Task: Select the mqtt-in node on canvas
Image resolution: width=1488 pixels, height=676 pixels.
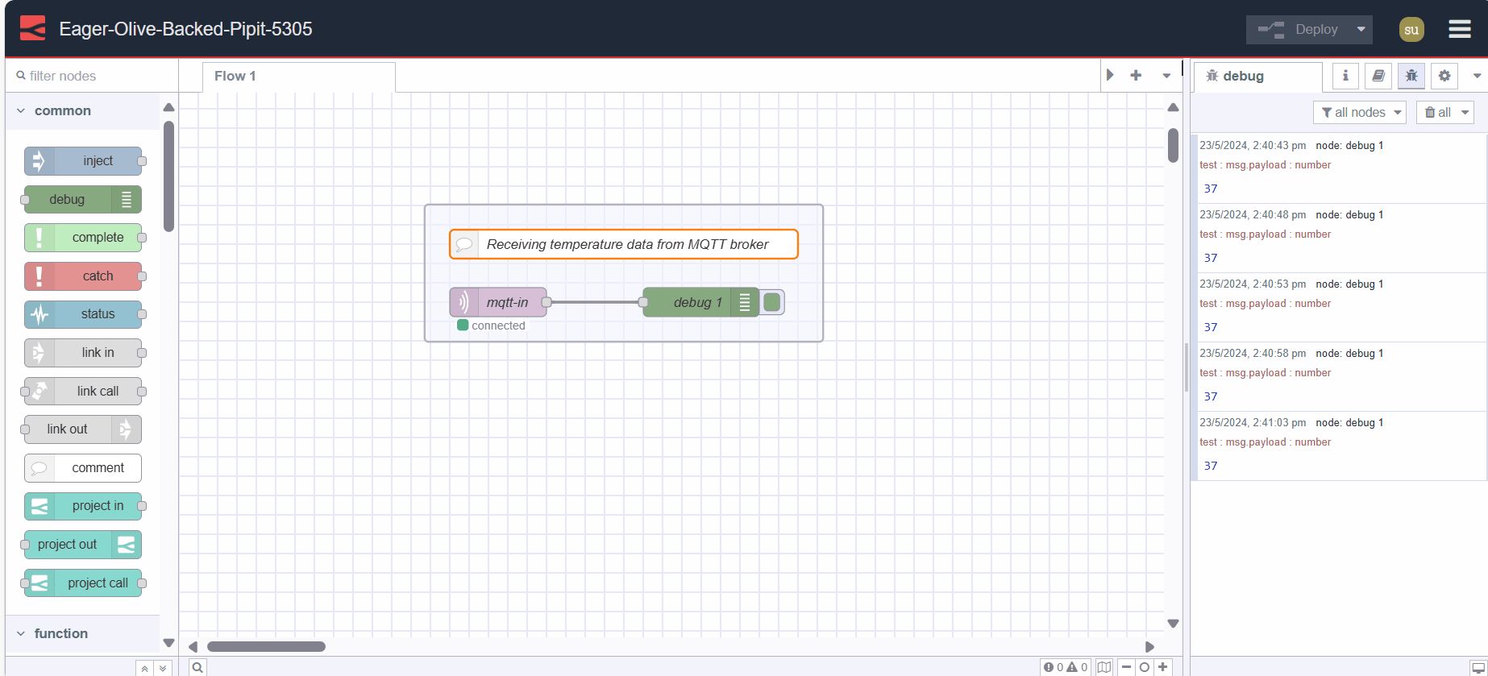Action: (498, 302)
